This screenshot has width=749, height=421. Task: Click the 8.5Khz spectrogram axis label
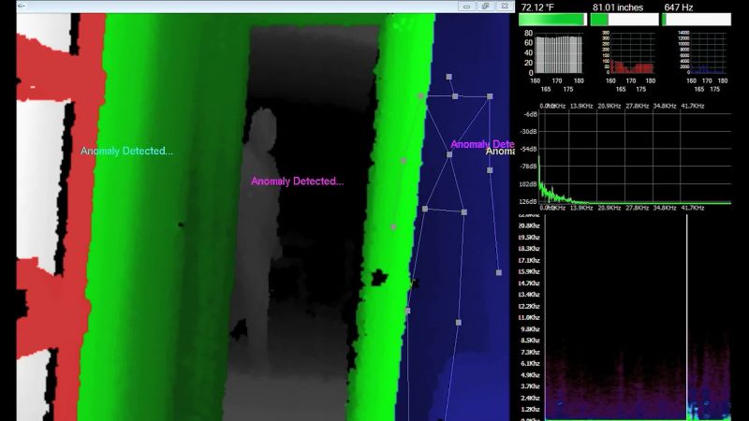[x=530, y=341]
